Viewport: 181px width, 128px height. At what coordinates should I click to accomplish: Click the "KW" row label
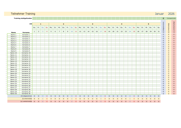pyautogui.click(x=31, y=24)
